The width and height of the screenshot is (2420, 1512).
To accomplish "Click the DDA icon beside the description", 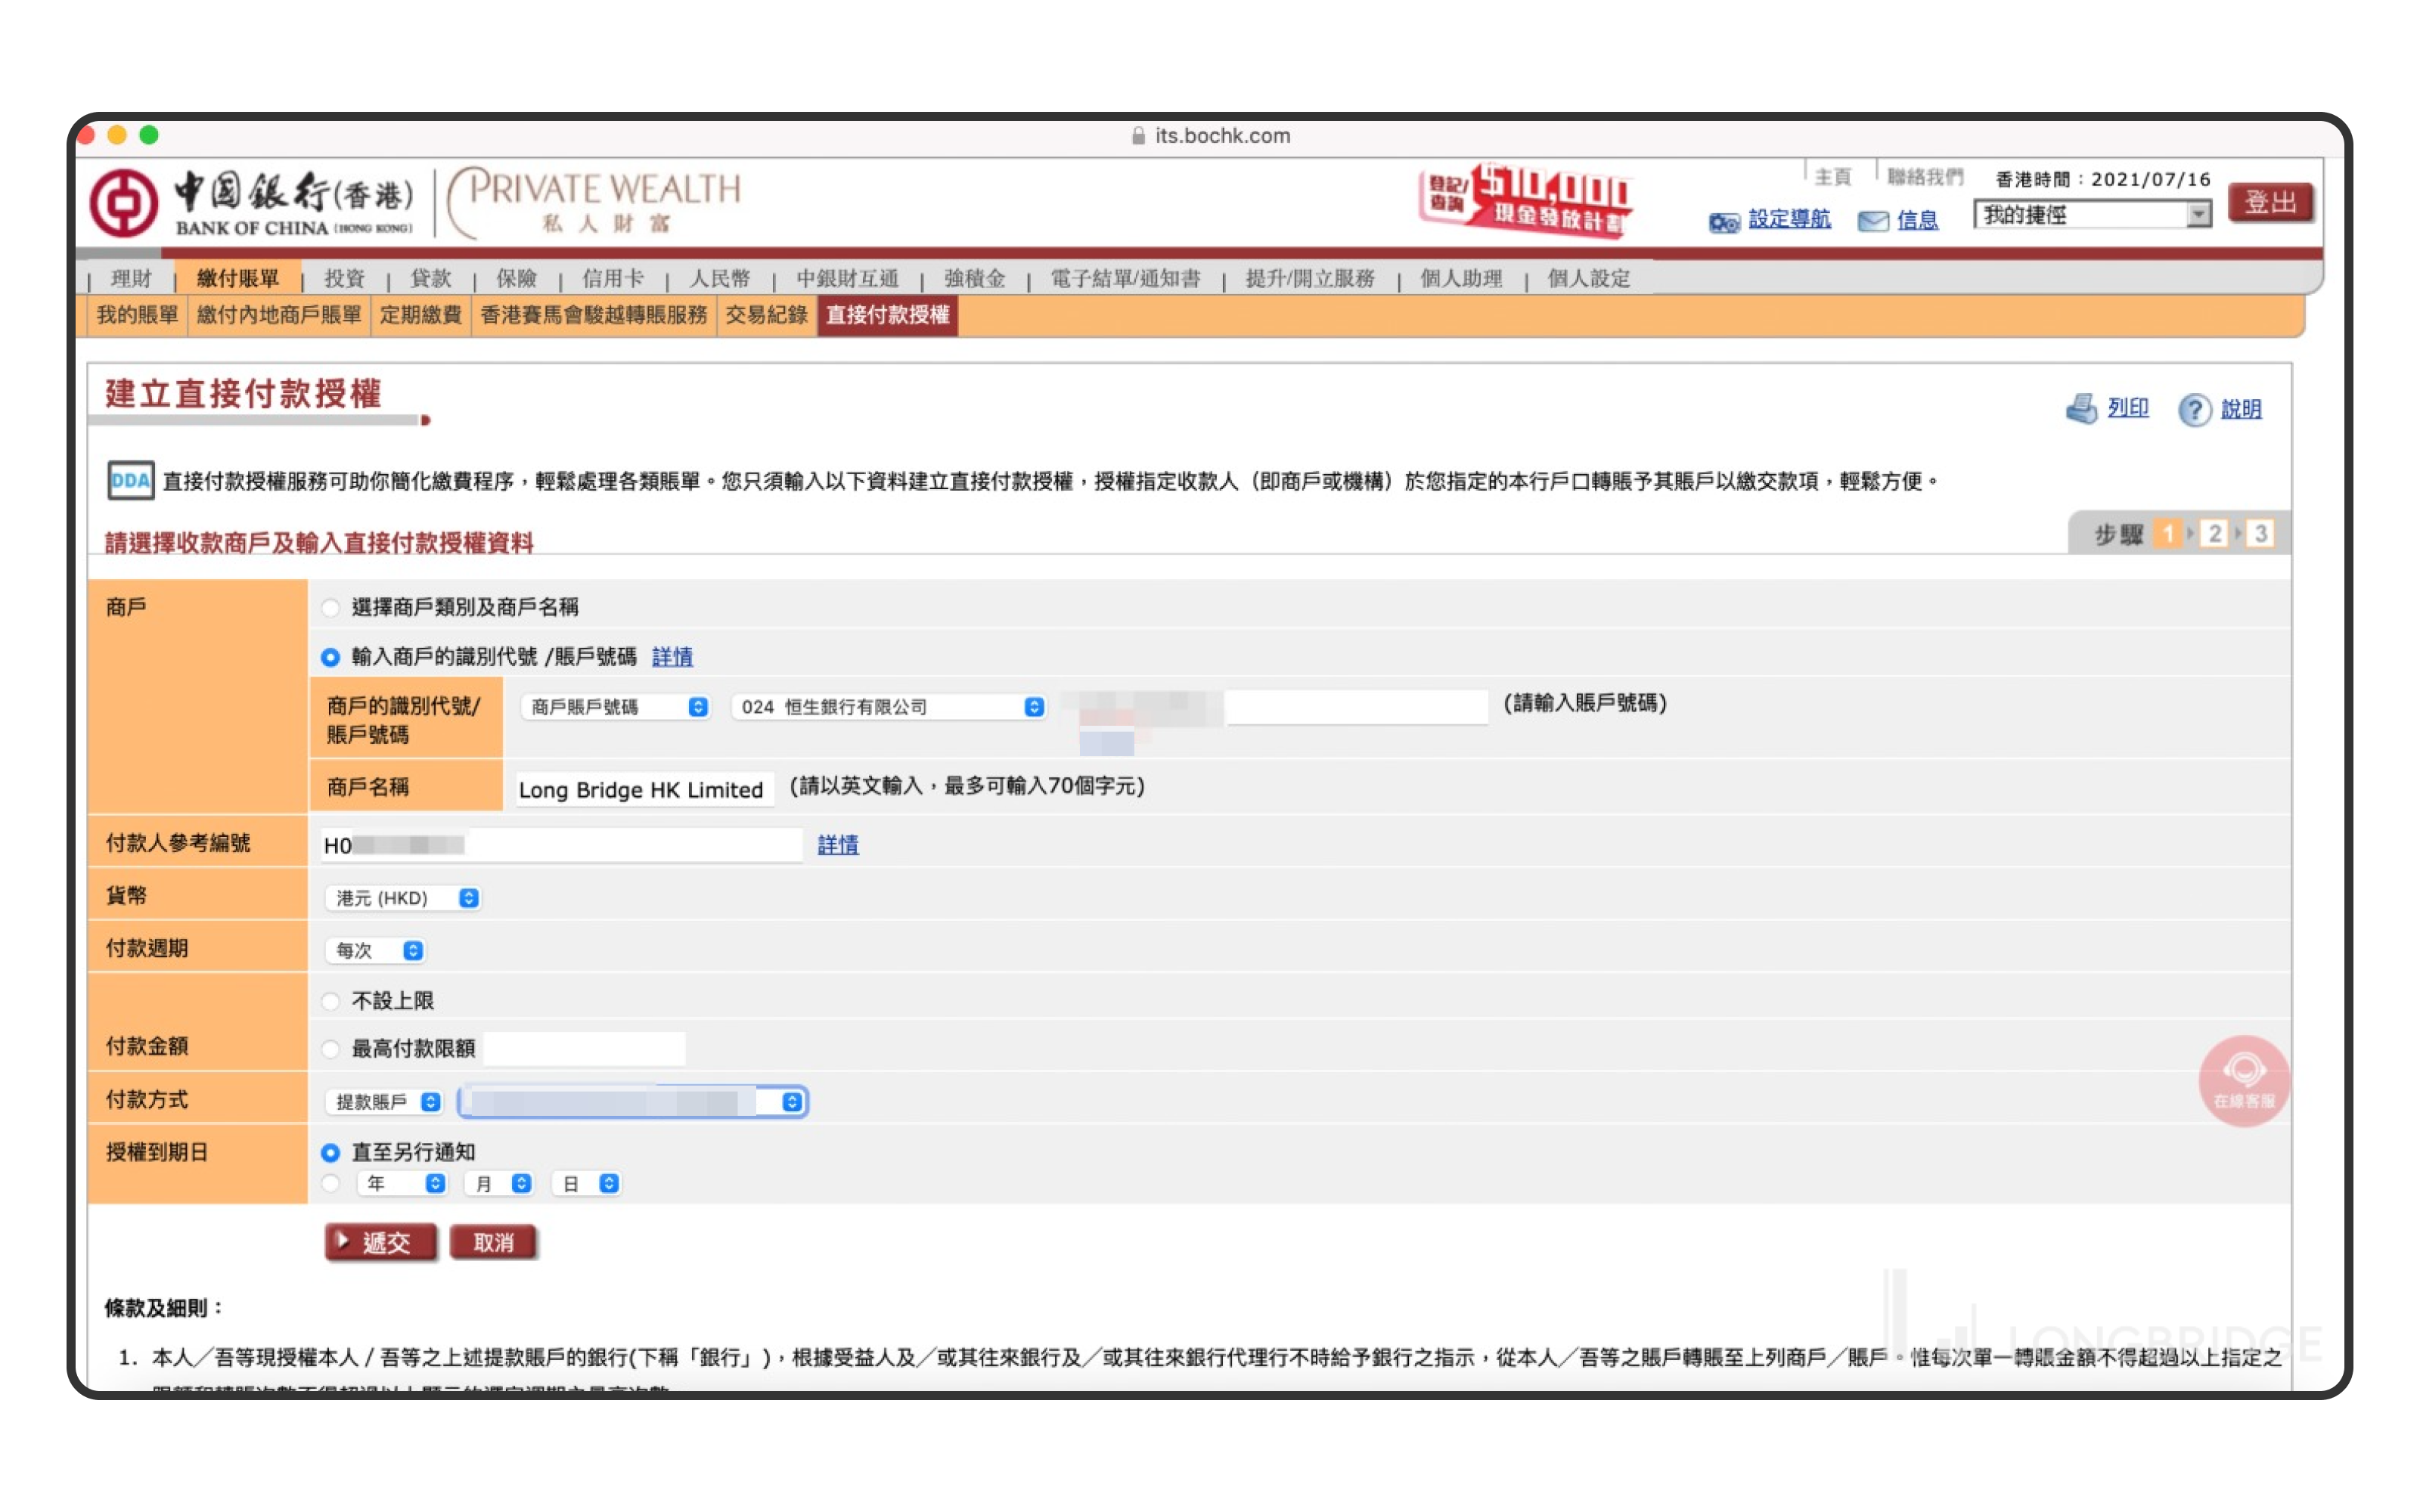I will point(131,481).
